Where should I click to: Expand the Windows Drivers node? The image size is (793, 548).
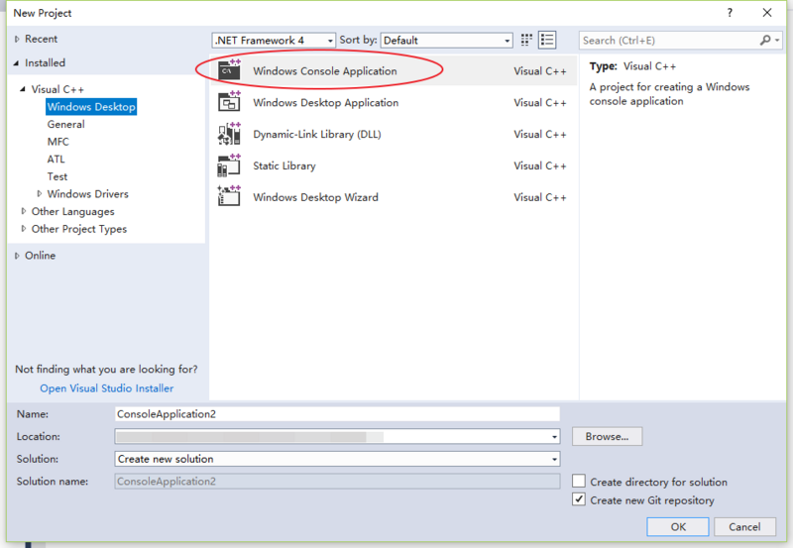[x=40, y=193]
